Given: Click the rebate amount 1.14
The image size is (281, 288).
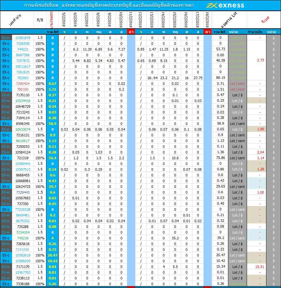Looking at the screenshot, I should (x=260, y=158).
